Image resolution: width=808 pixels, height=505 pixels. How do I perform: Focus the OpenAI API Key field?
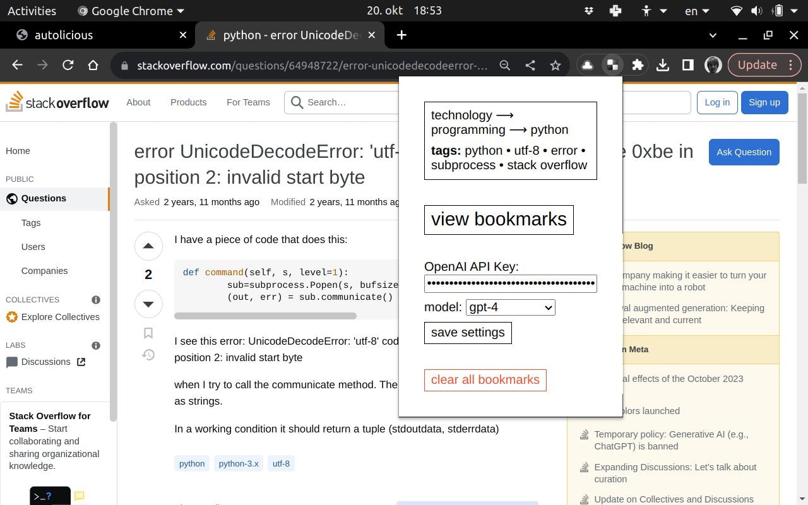pyautogui.click(x=511, y=283)
